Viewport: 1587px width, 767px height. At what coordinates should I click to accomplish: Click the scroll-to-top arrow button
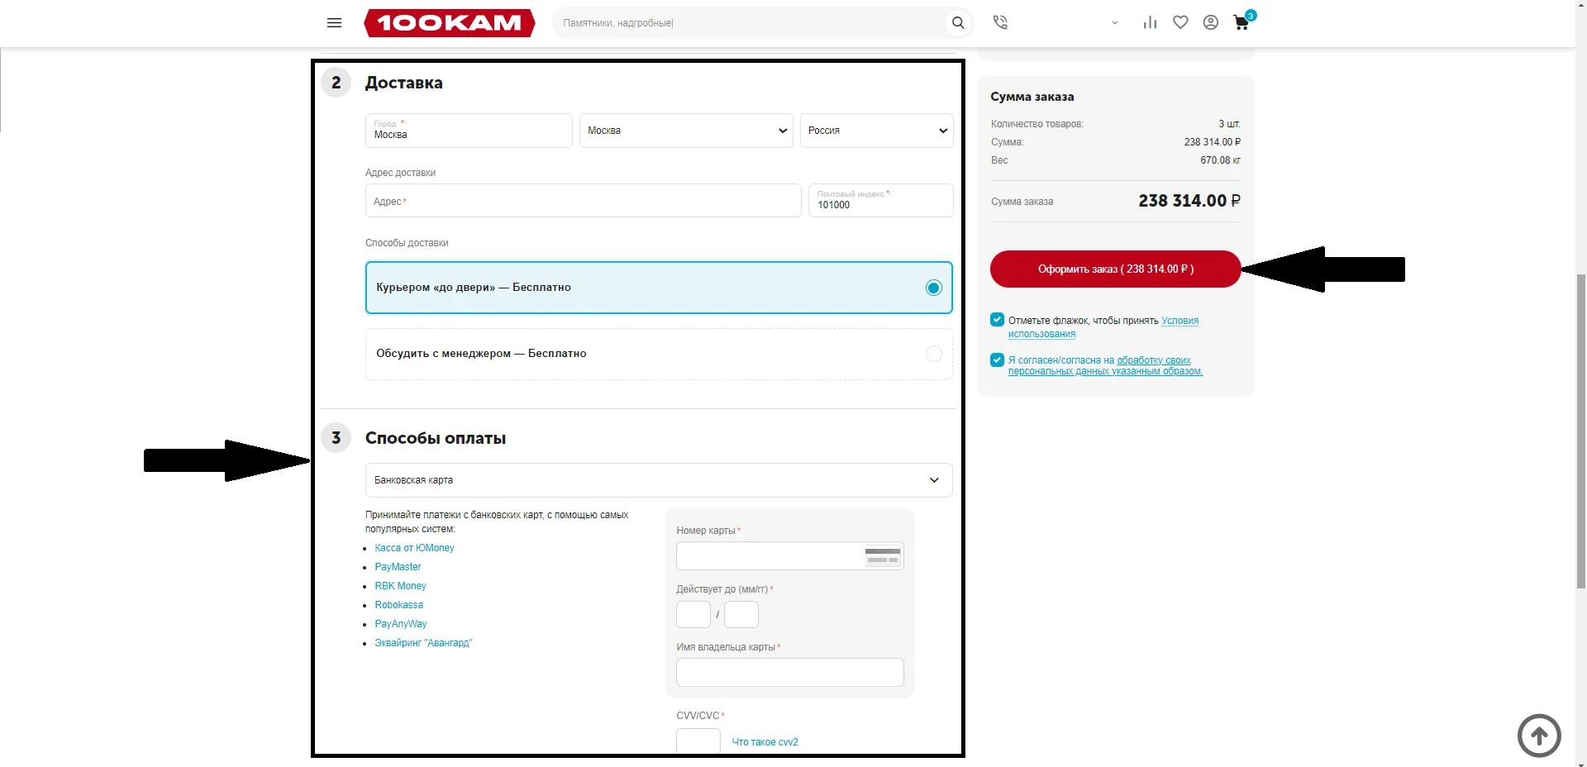(x=1538, y=735)
